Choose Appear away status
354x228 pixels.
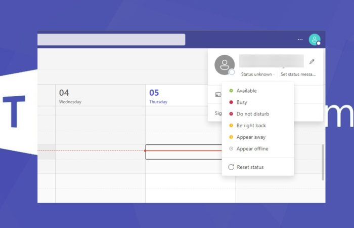258,137
